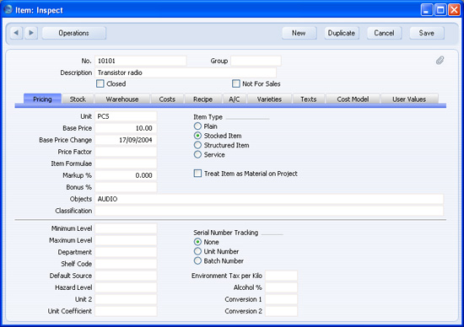
Task: Set item type to Service
Action: [197, 154]
